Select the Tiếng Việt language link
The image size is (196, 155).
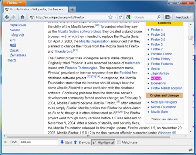17,35
